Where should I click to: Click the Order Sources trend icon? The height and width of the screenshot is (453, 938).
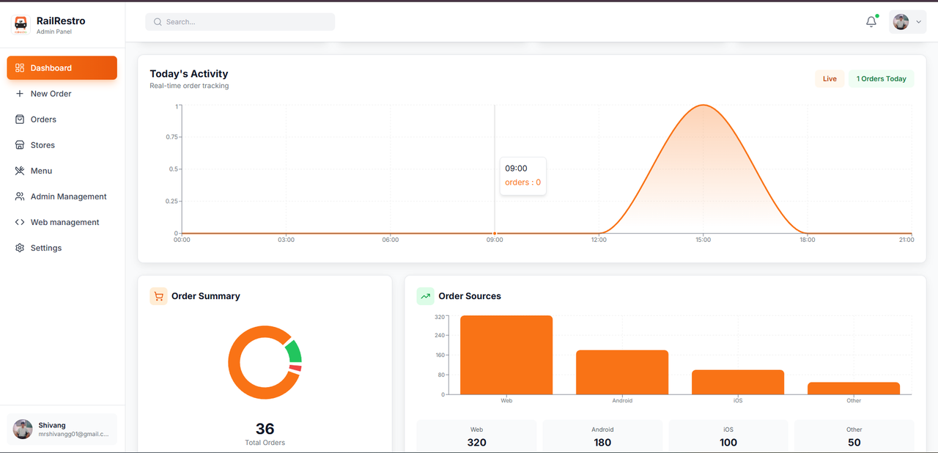click(425, 296)
